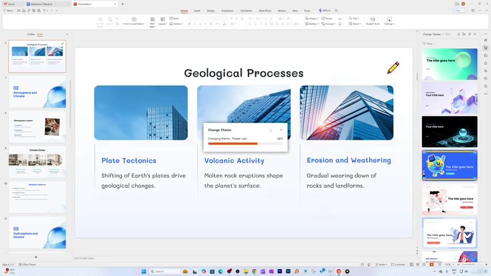
Task: Click the Share button
Action: pos(459,11)
